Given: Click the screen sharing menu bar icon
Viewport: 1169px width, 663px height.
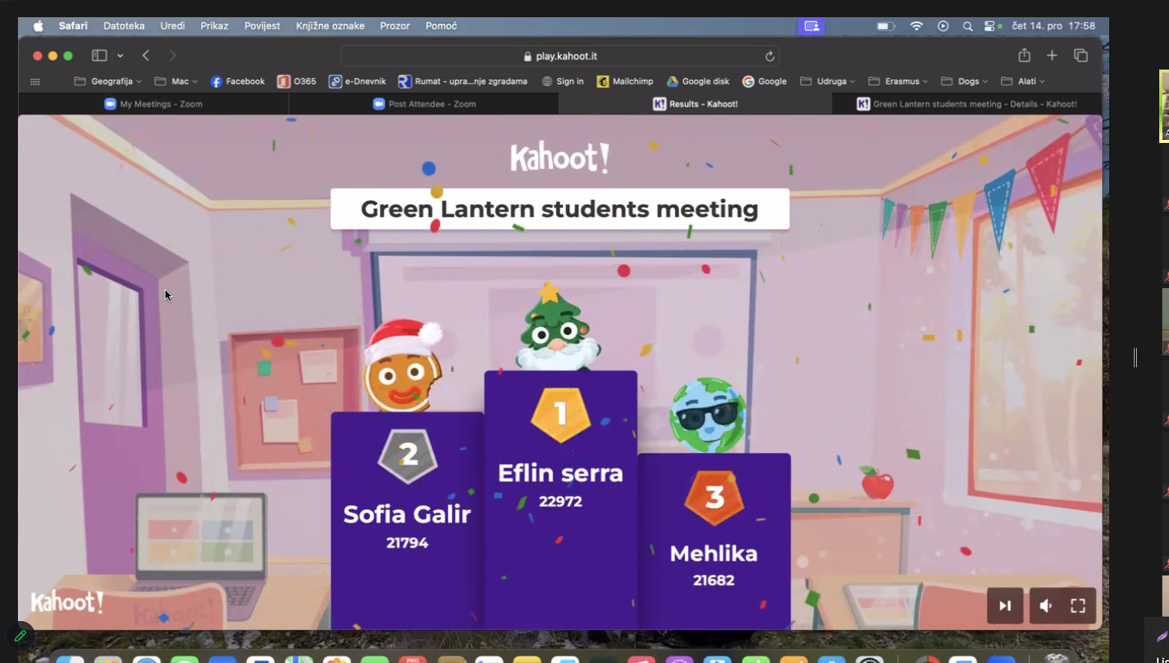Looking at the screenshot, I should click(x=811, y=26).
